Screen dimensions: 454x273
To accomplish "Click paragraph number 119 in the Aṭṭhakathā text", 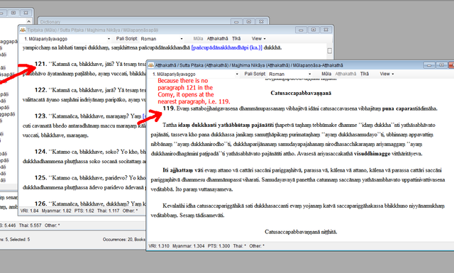I will pyautogui.click(x=169, y=108).
